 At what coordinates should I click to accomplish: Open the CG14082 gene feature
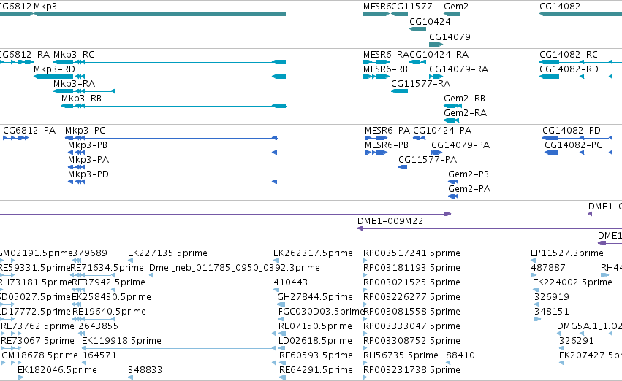[x=581, y=14]
